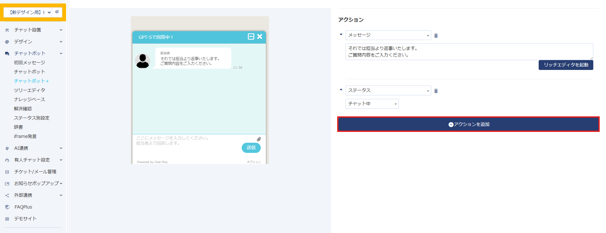
Task: Open ツリーエディタ in the sidebar
Action: [30, 90]
